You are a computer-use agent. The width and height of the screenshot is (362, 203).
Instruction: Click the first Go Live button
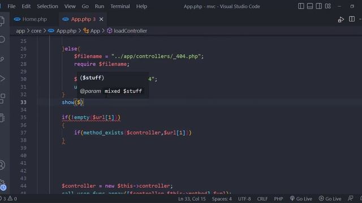[301, 198]
